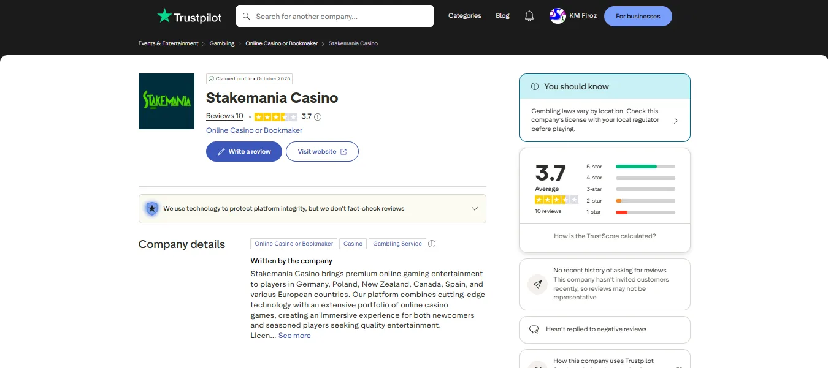Click the Trustpilot star logo
828x368 pixels.
[164, 16]
